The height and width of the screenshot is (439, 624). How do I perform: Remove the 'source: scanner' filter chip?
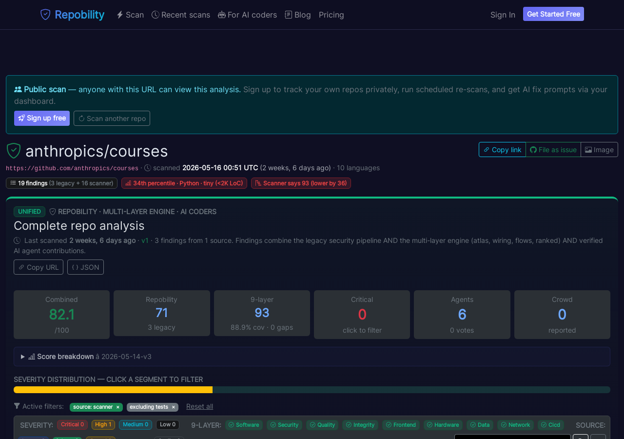117,407
